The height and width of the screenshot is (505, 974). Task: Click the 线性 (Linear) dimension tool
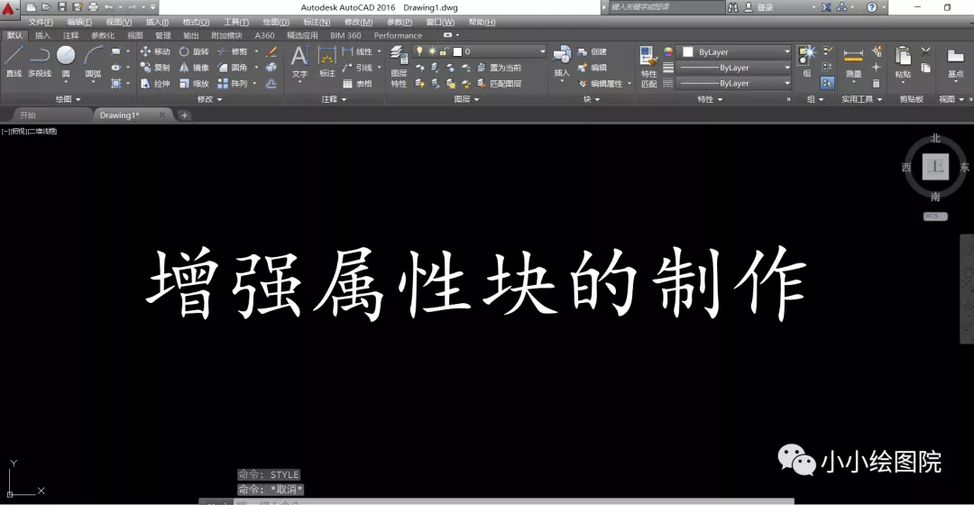click(358, 51)
